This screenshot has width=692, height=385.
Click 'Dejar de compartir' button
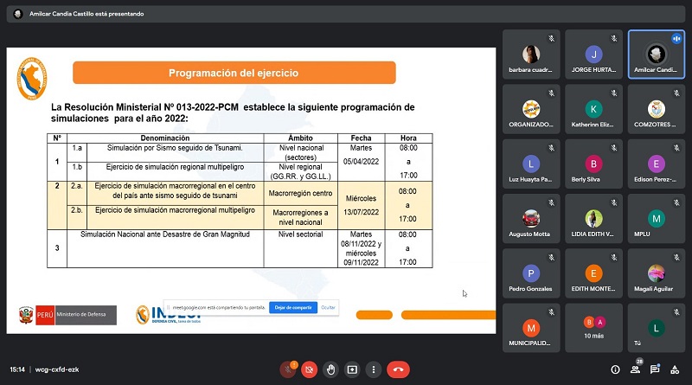(x=293, y=307)
